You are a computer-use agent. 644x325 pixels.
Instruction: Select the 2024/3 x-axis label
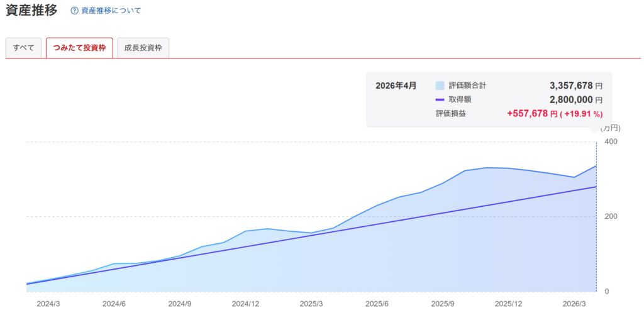[x=48, y=304]
